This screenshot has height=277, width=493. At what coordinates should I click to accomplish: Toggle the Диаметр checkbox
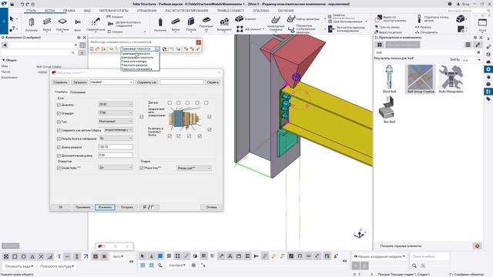(x=59, y=105)
